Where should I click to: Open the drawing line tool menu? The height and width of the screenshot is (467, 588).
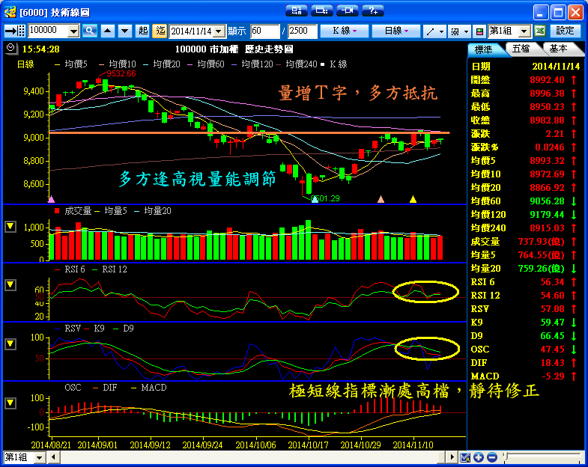point(433,31)
